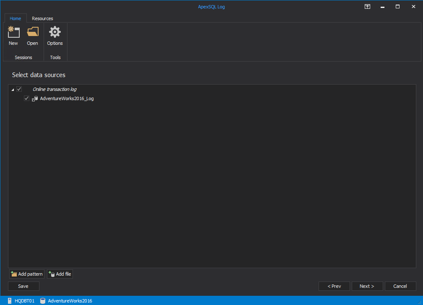423x305 pixels.
Task: Start a New session
Action: [x=13, y=36]
